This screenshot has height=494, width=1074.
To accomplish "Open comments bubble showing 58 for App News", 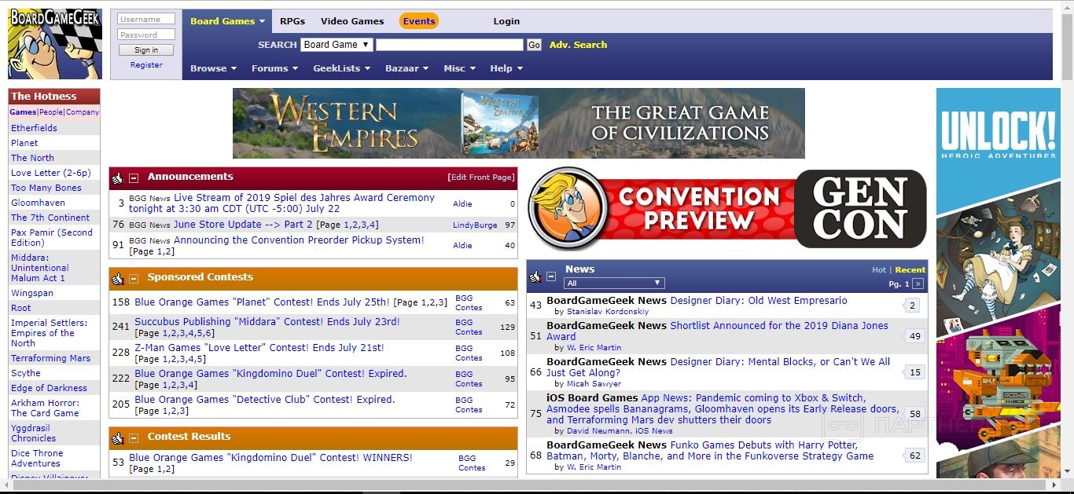I will [x=914, y=414].
